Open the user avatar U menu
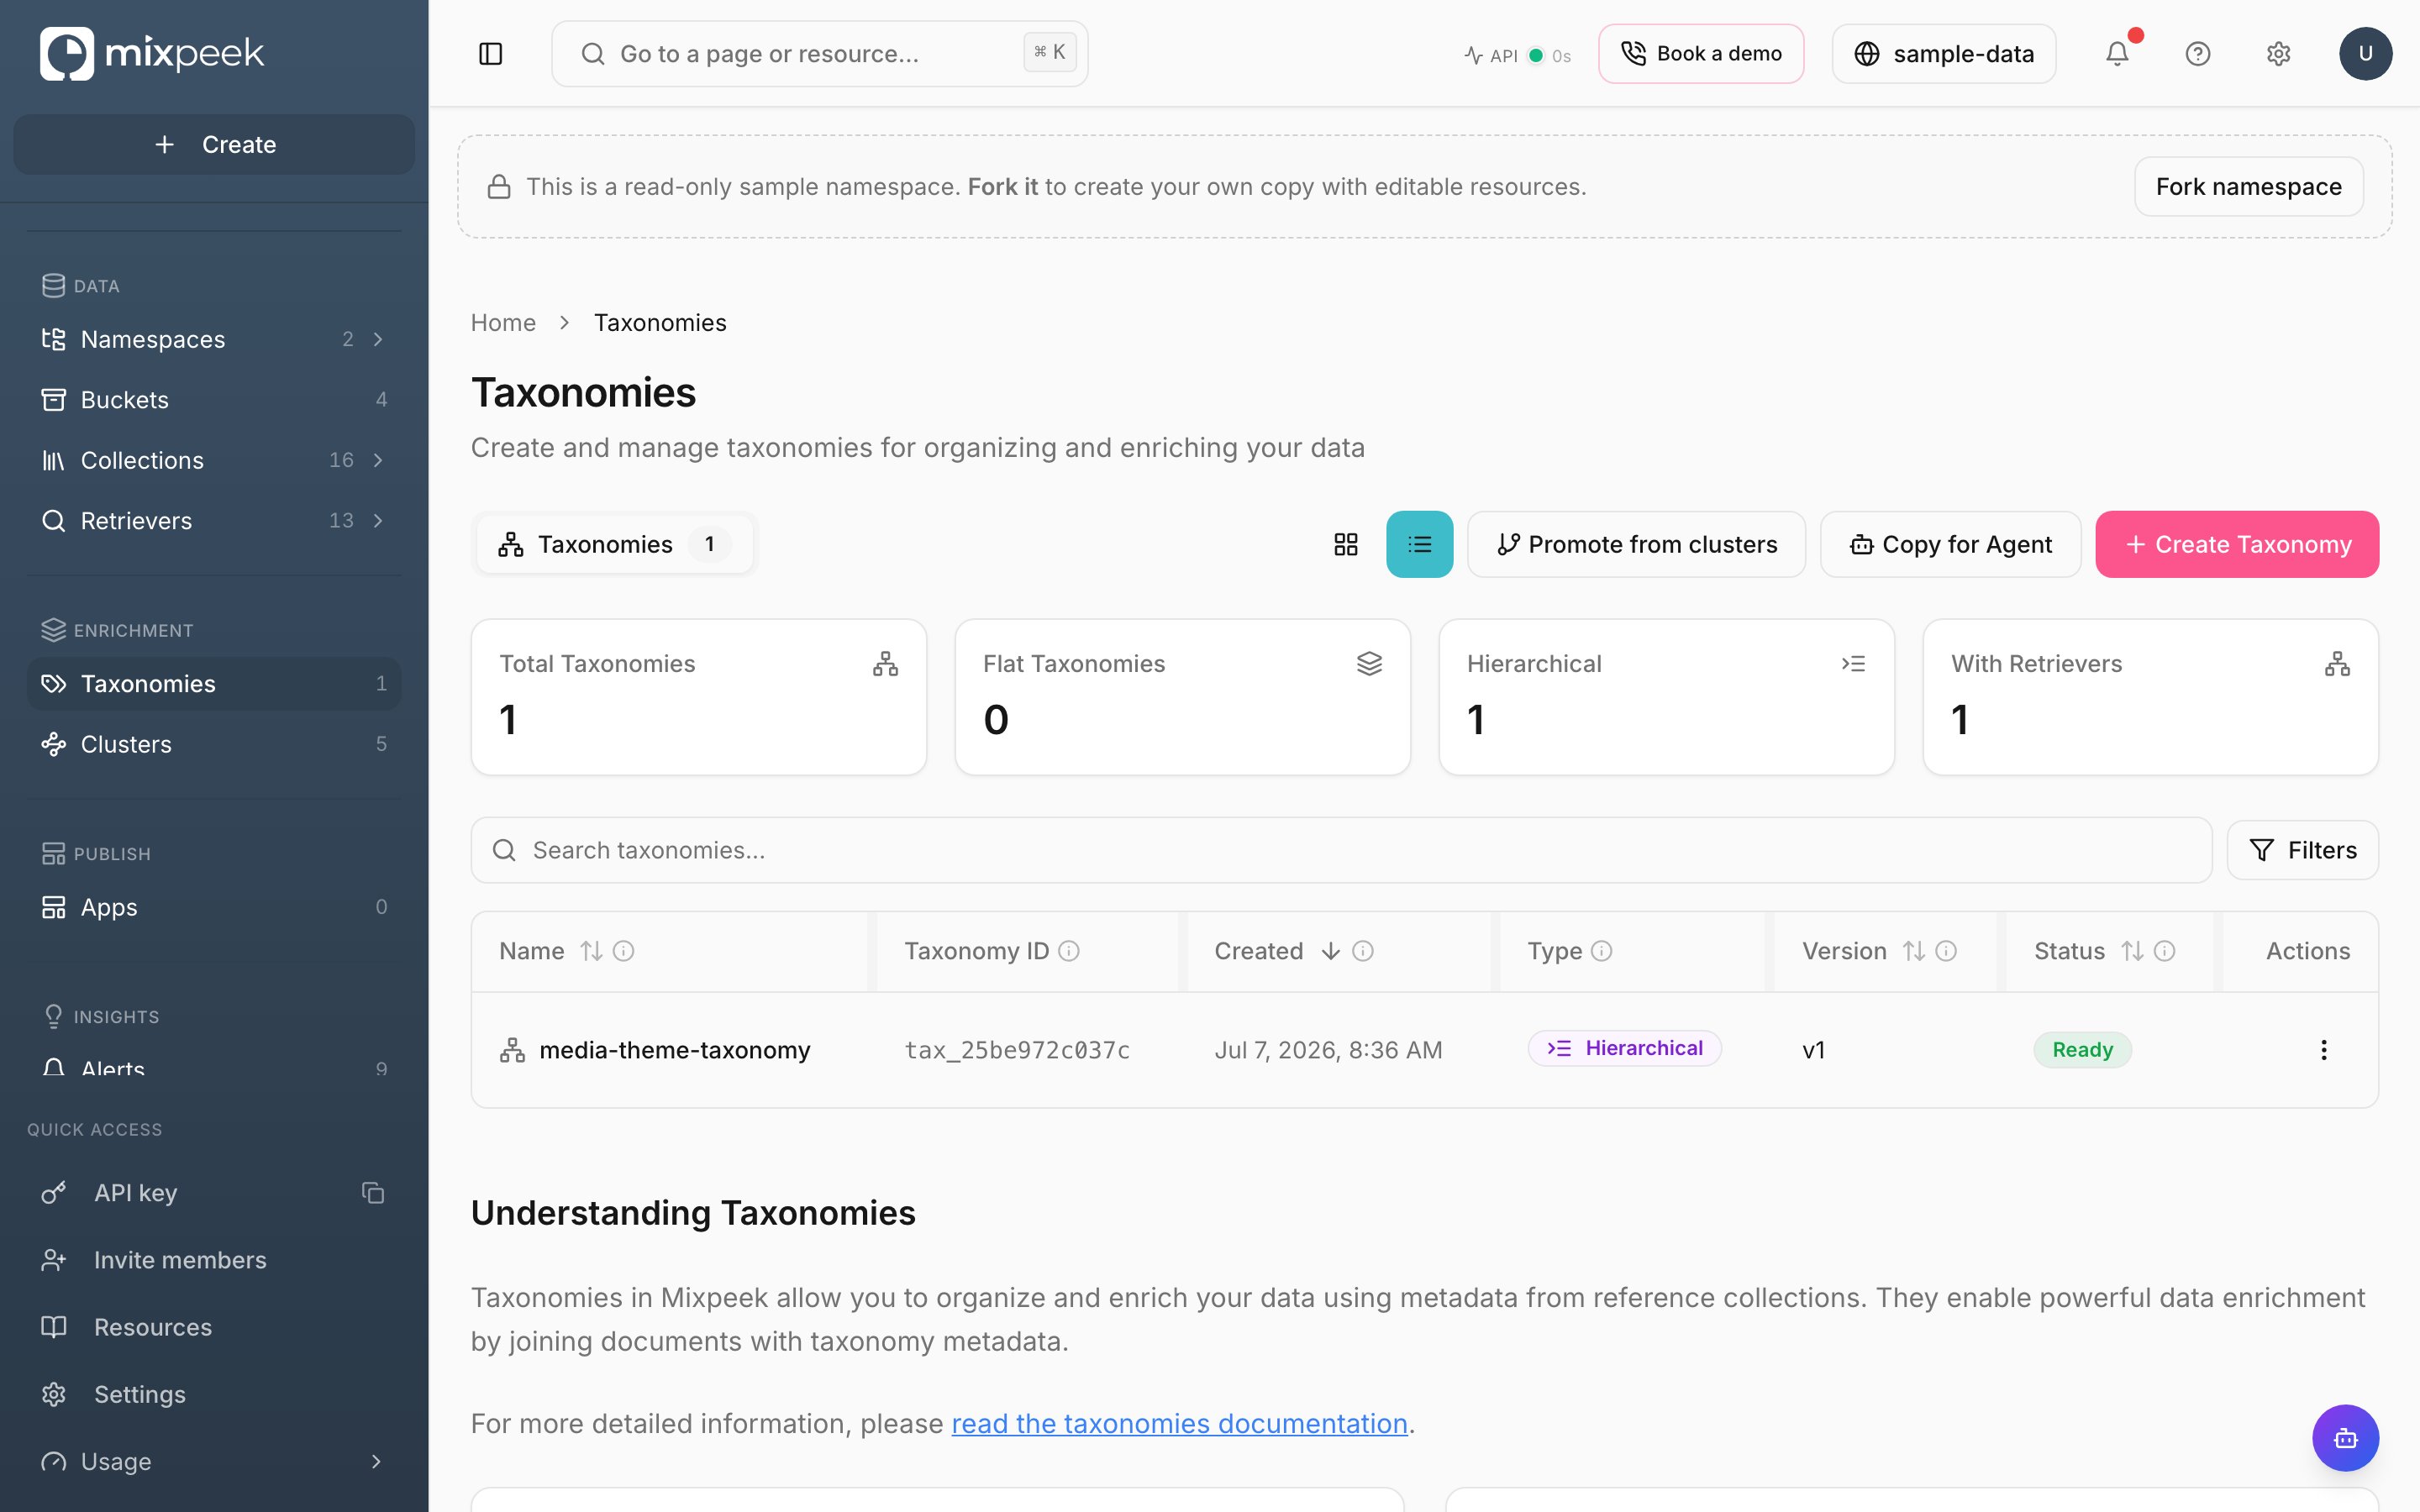 point(2365,54)
